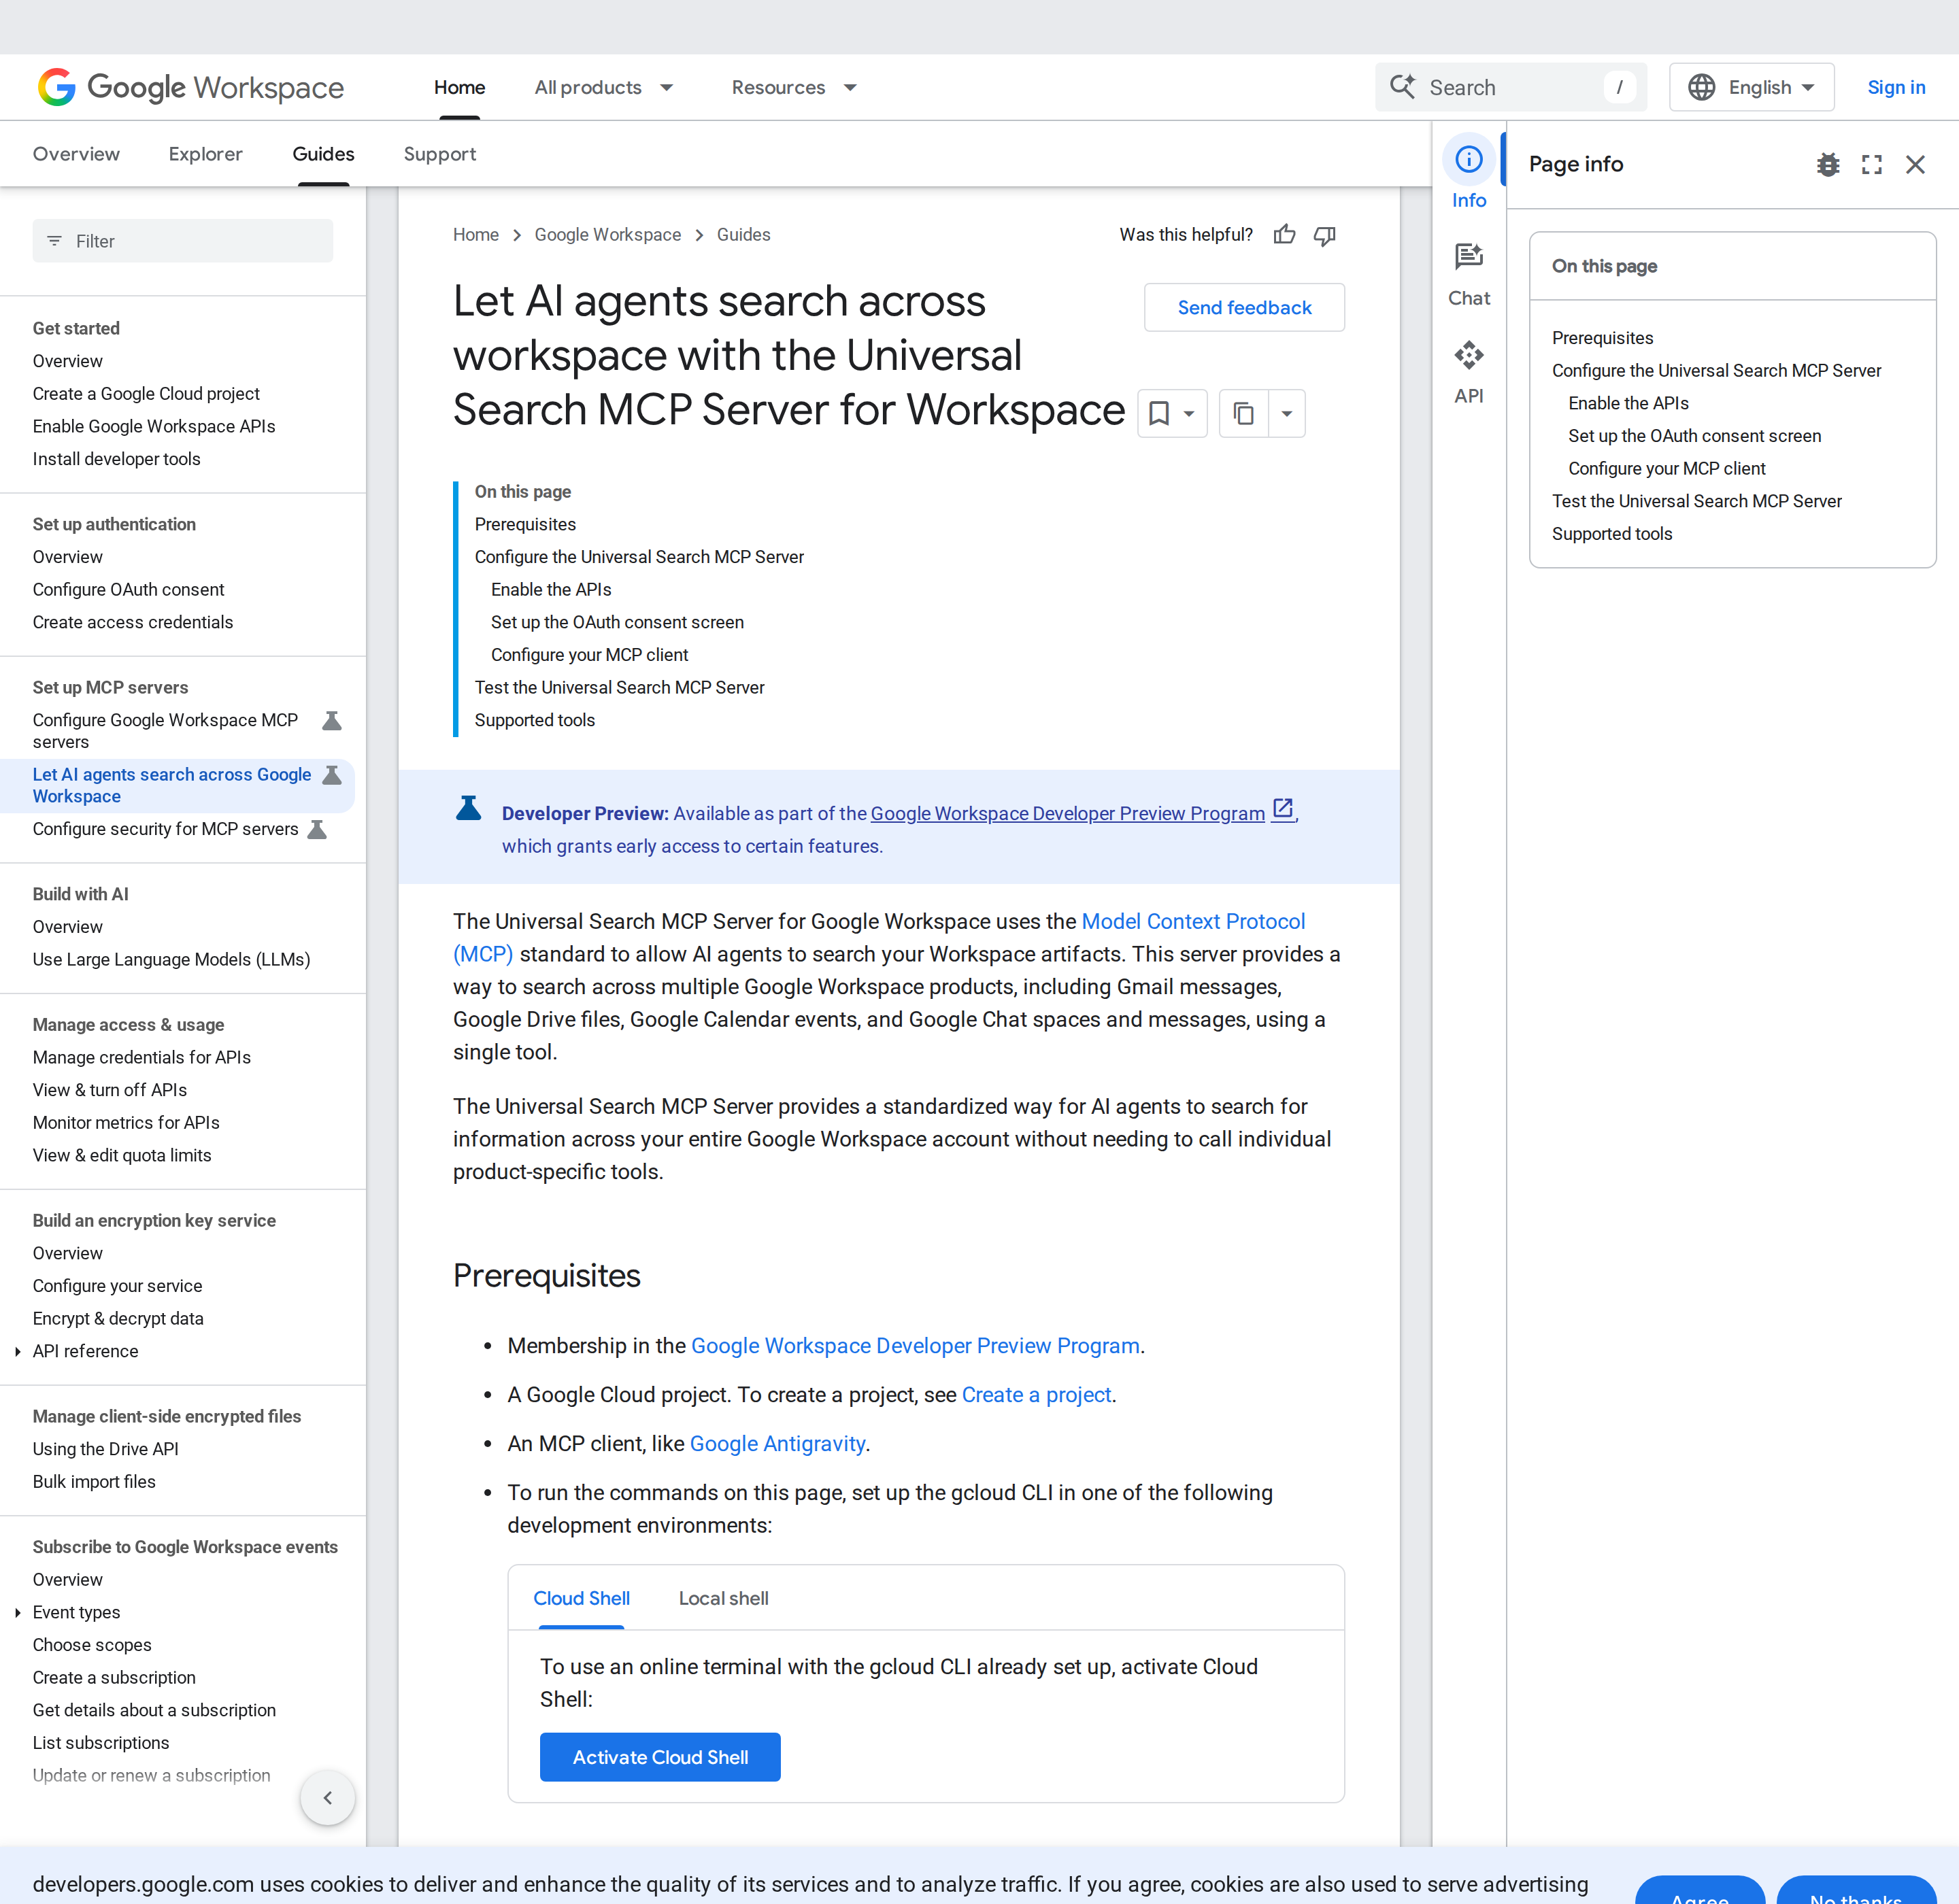The image size is (1959, 1904).
Task: Open the bookmark dropdown arrow
Action: point(1188,413)
